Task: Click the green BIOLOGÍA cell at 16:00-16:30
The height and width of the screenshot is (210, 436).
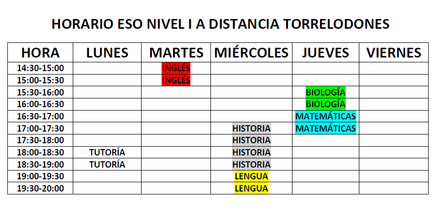Action: click(x=326, y=104)
